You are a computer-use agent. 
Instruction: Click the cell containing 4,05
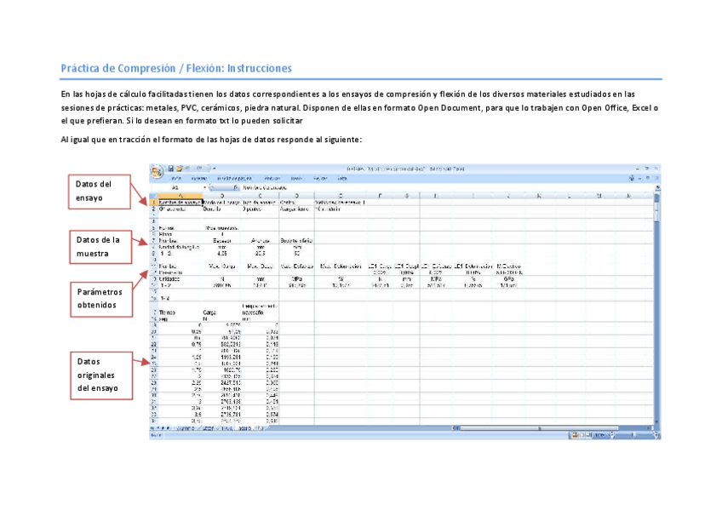[222, 254]
